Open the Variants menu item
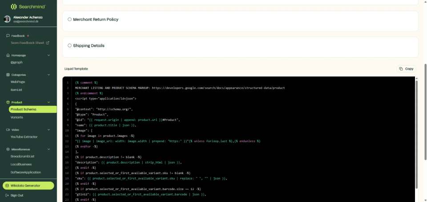Viewport: 427px width, 202px height. pyautogui.click(x=17, y=117)
